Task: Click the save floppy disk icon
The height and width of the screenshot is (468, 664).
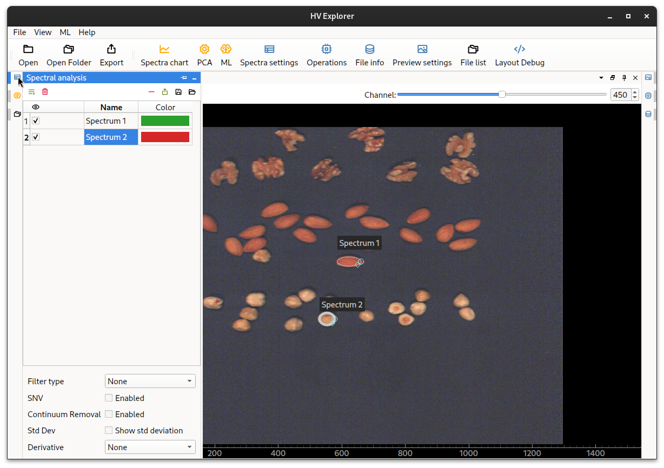Action: pos(178,92)
